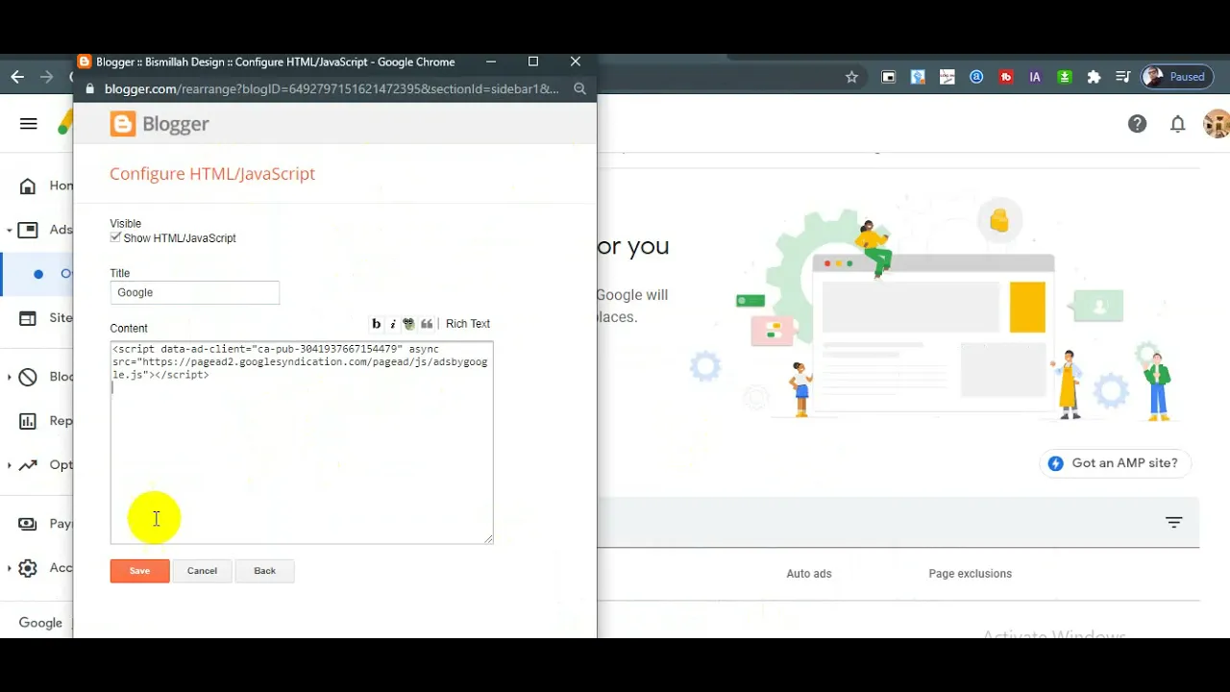Click the Log In extension icon
Viewport: 1230px width, 692px height.
(947, 77)
